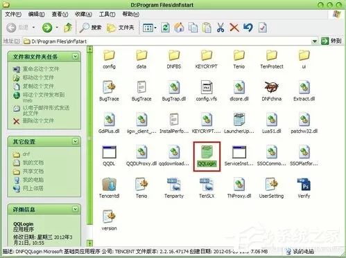346x258 pixels.
Task: Collapse the Other Places panel
Action: point(75,141)
